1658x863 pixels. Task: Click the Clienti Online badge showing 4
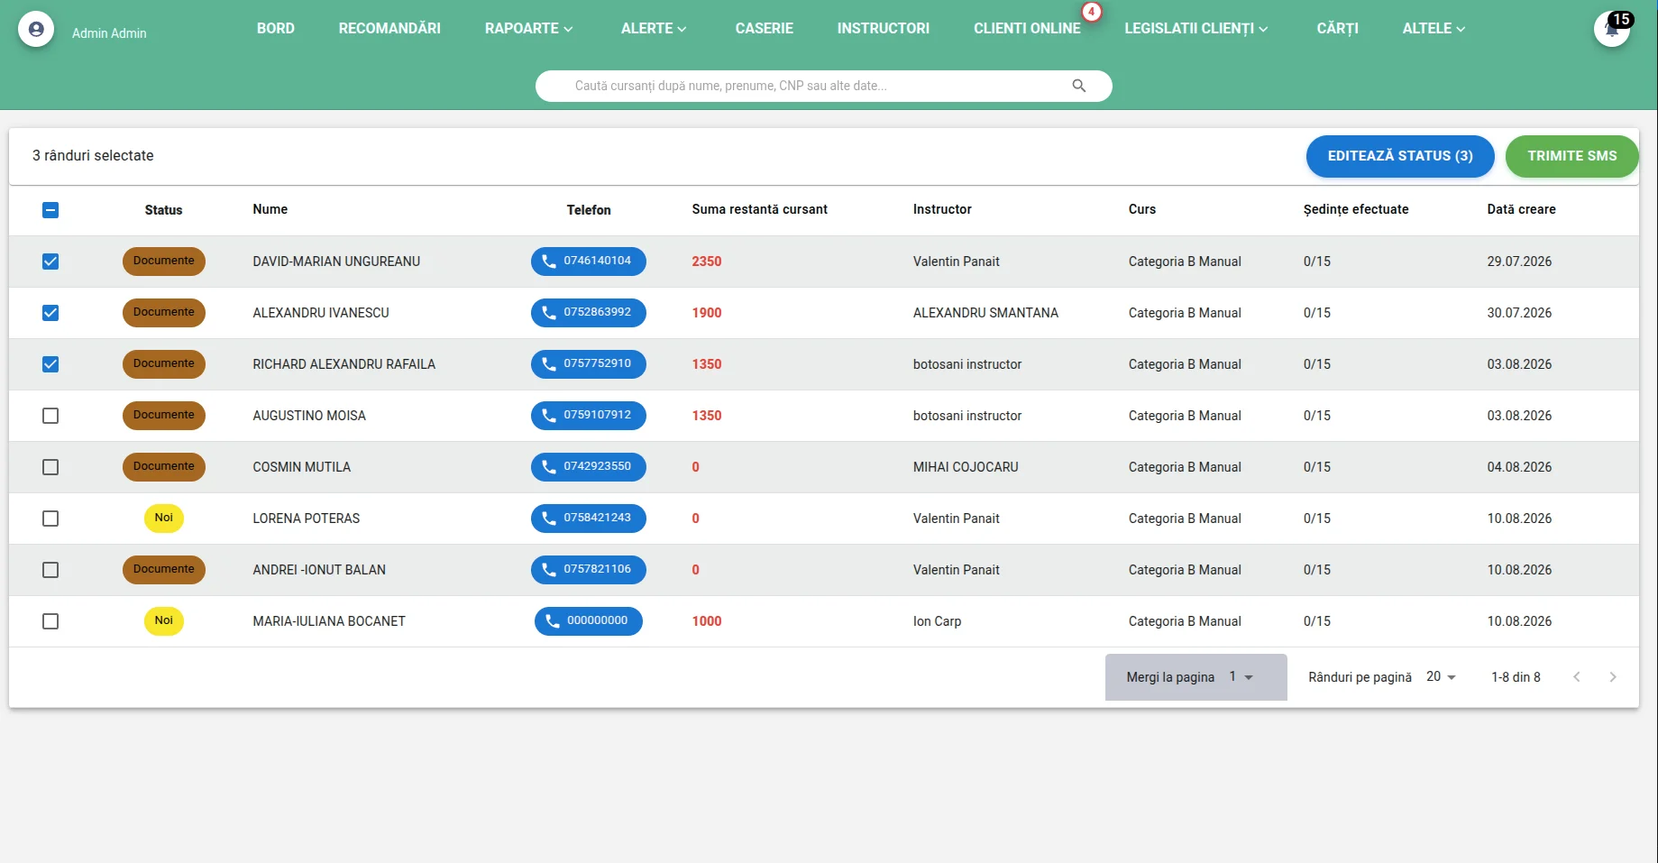1092,12
